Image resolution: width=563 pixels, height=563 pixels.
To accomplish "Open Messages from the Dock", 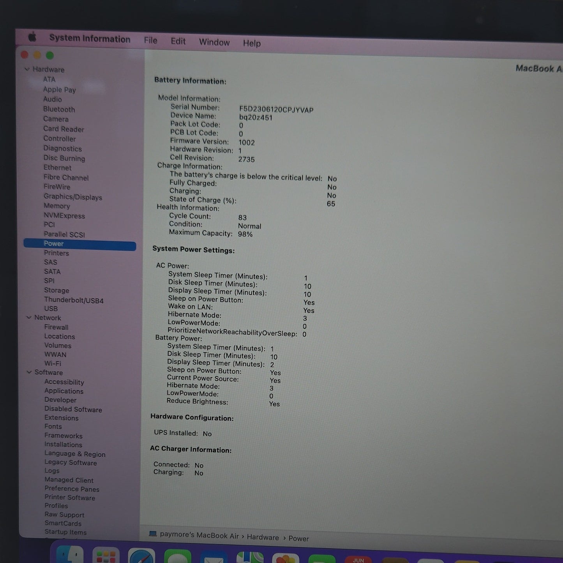I will point(178,557).
